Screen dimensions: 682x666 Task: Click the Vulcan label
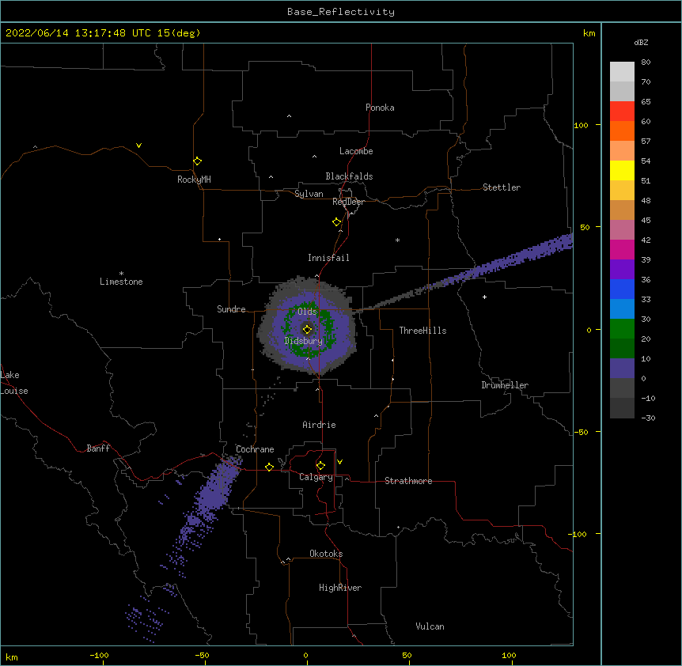(x=430, y=626)
